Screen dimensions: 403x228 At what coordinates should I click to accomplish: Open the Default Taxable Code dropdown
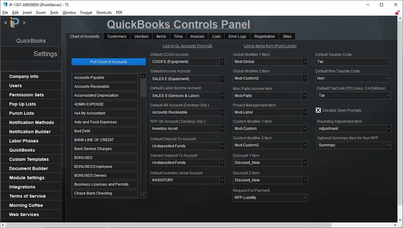[x=353, y=62]
